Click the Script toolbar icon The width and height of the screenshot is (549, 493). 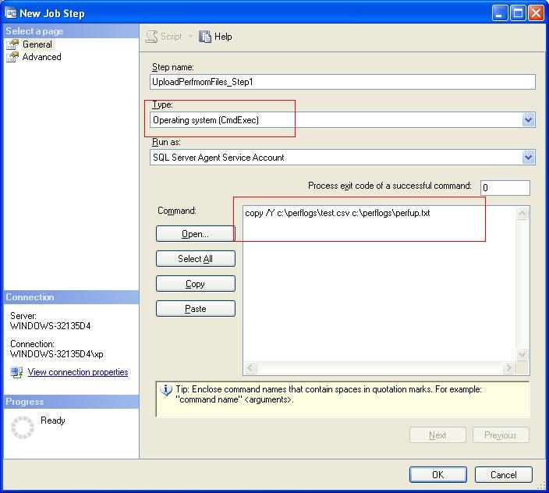152,37
